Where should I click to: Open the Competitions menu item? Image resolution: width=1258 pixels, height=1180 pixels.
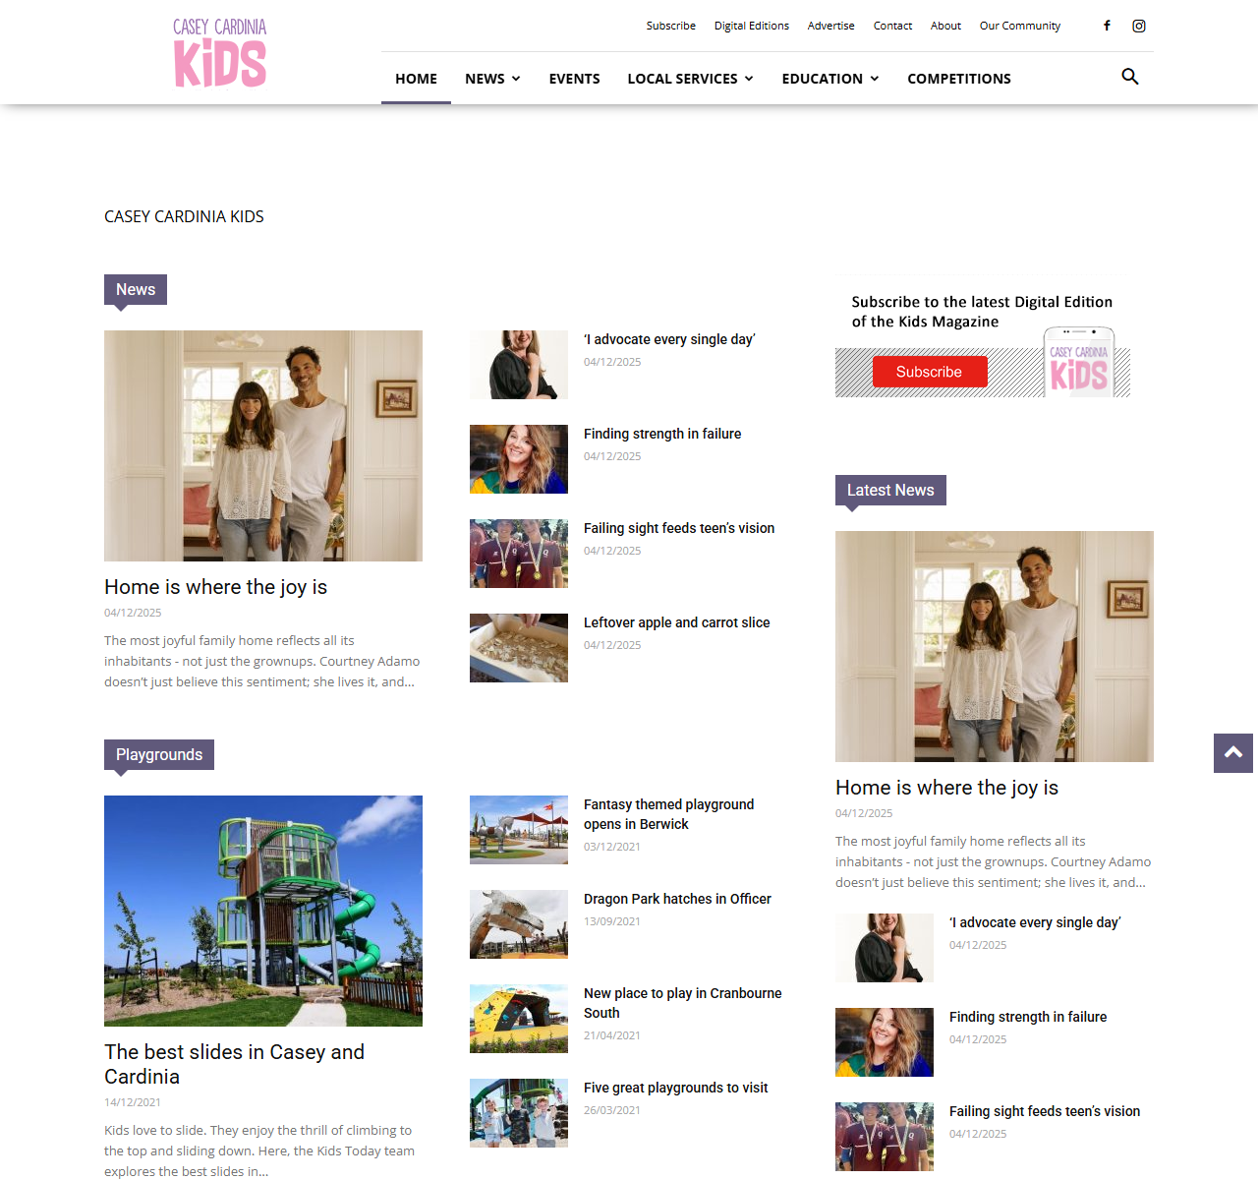click(959, 79)
